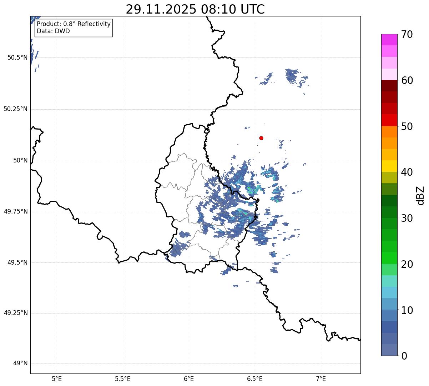
Task: Click the 50.5°N latitude label
Action: (17, 57)
